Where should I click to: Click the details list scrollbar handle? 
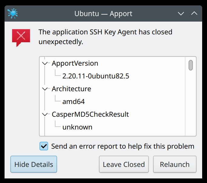(x=191, y=65)
